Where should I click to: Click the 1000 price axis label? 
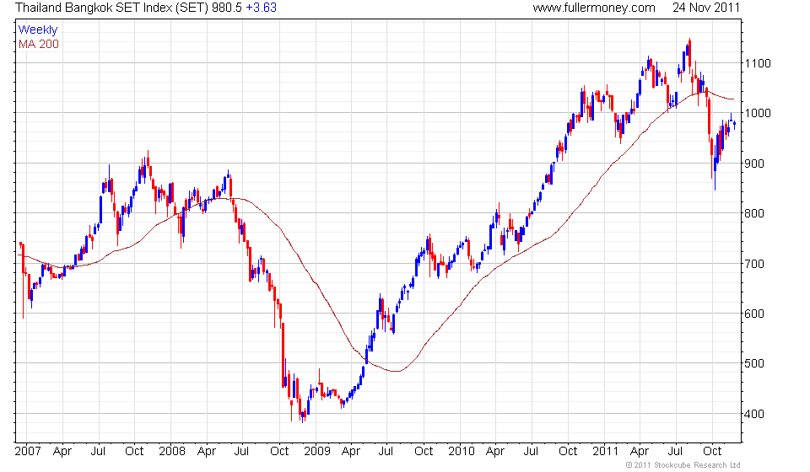point(758,113)
